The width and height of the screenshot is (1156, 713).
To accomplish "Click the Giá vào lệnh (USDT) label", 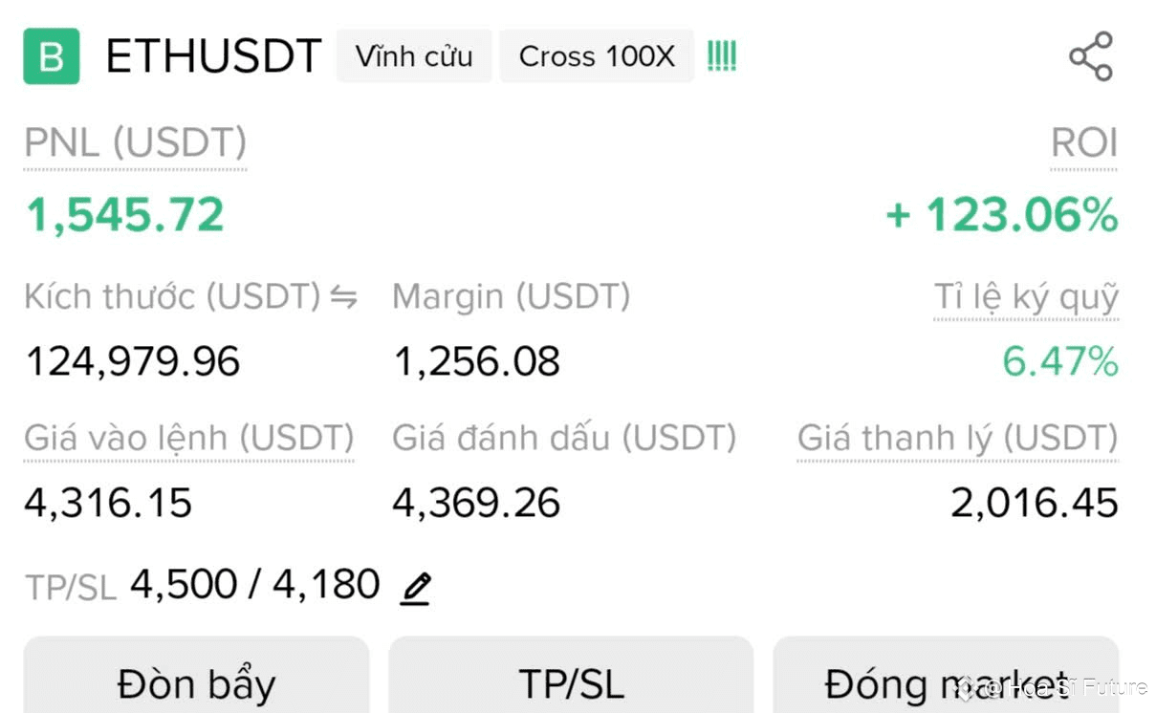I will pos(187,438).
